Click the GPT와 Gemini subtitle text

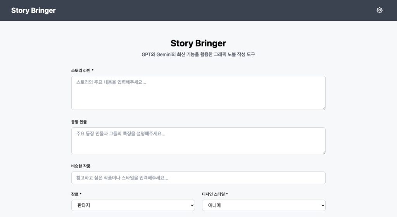pos(198,55)
